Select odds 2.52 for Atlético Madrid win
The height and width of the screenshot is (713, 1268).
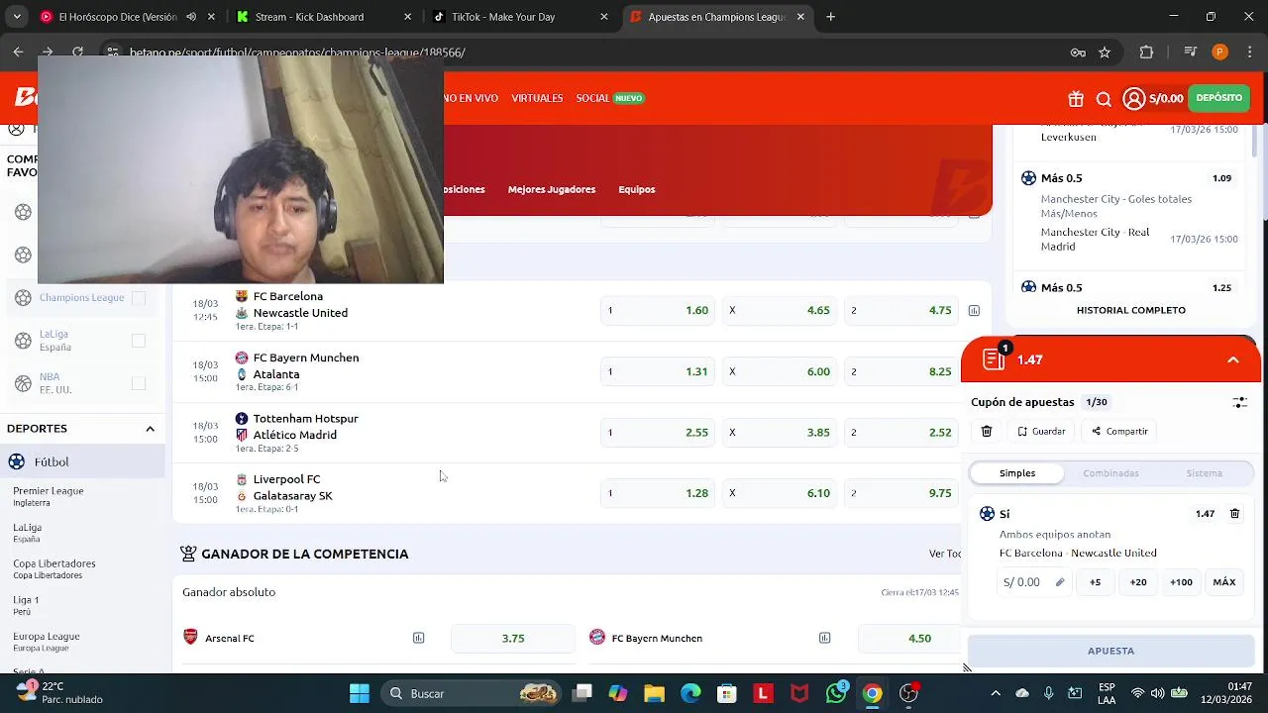pos(901,433)
